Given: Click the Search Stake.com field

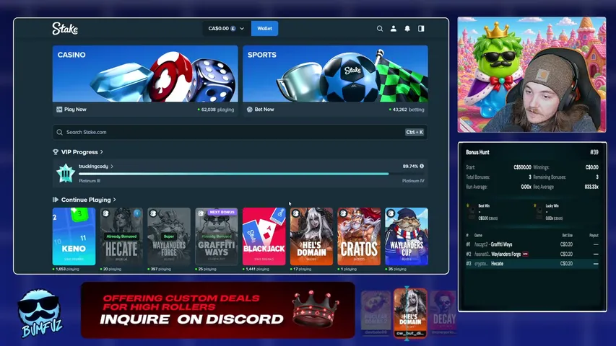Looking at the screenshot, I should pos(240,132).
